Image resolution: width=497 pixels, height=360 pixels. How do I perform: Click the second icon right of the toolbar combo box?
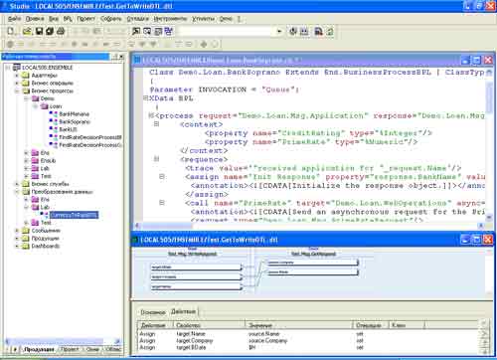click(304, 32)
